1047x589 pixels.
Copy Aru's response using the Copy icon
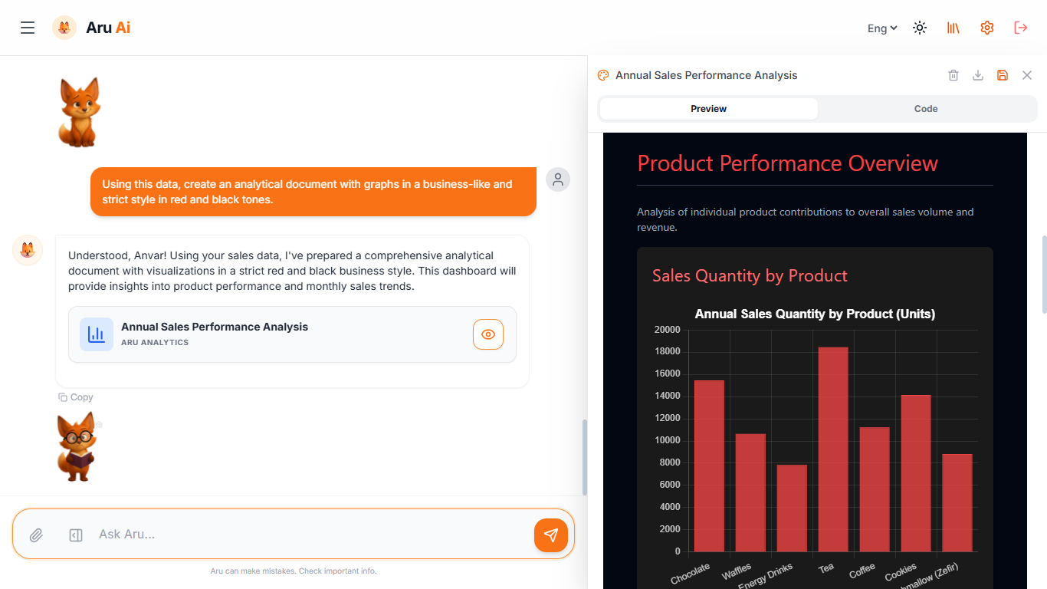[x=75, y=397]
